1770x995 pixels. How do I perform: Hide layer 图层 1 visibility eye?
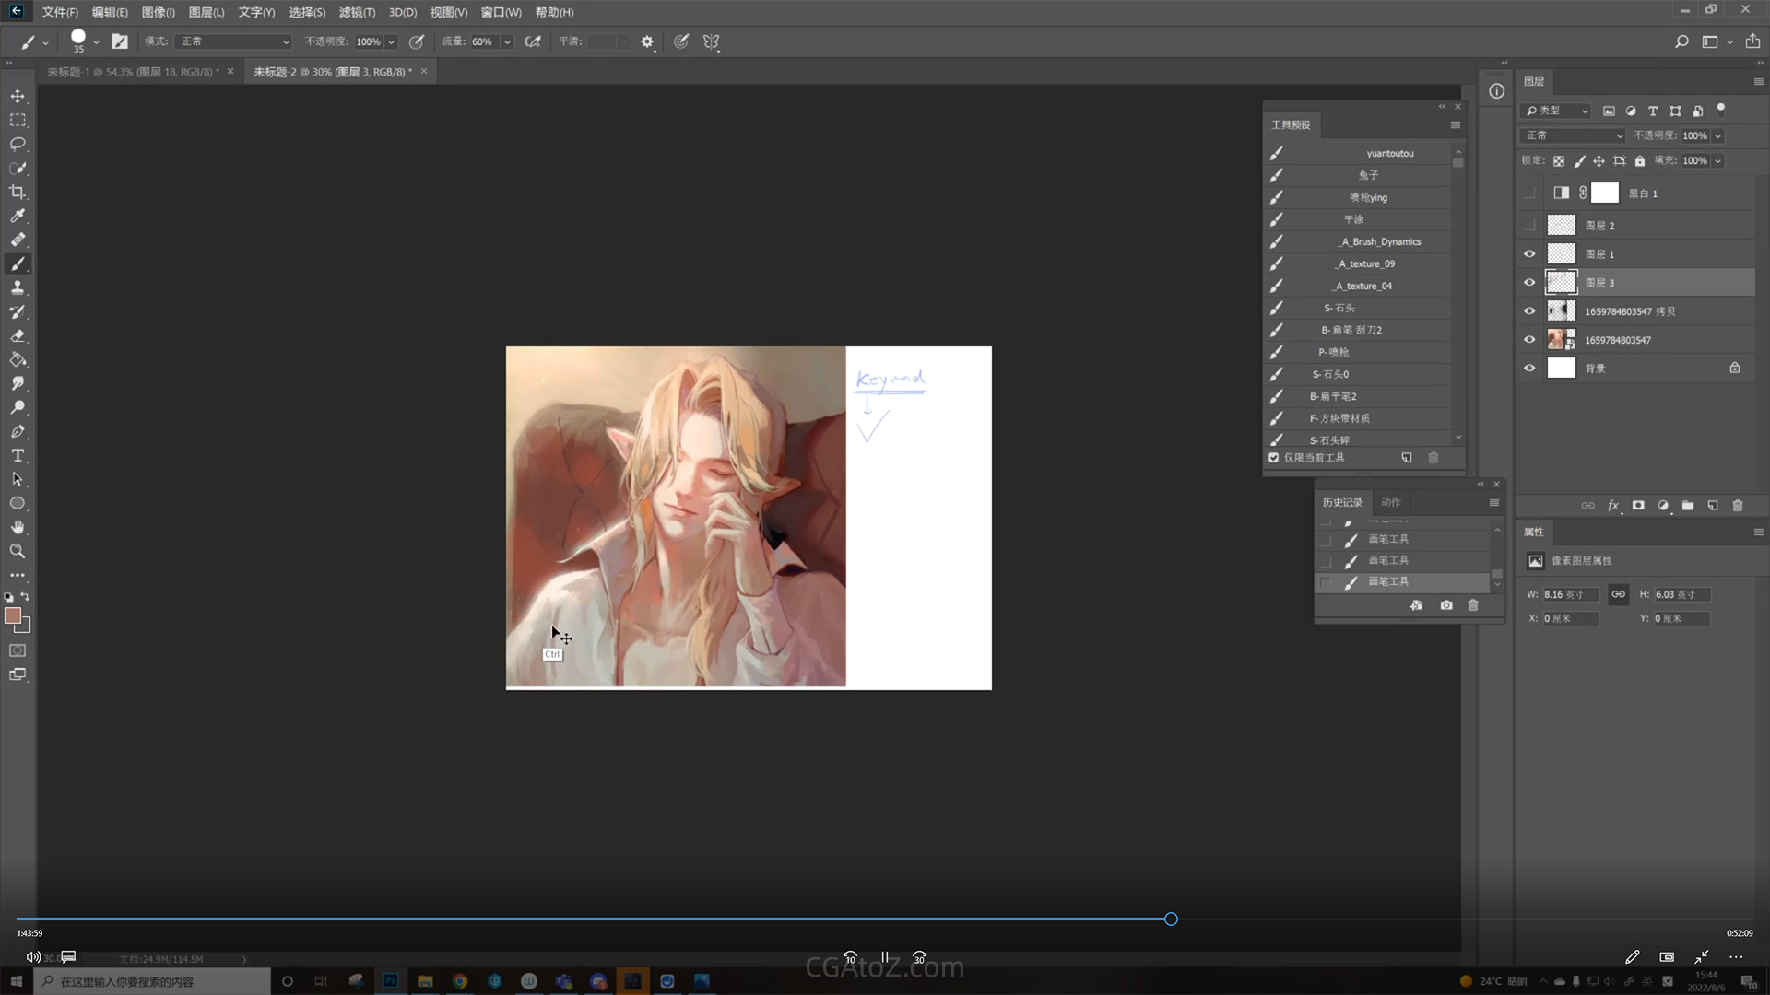pyautogui.click(x=1529, y=253)
